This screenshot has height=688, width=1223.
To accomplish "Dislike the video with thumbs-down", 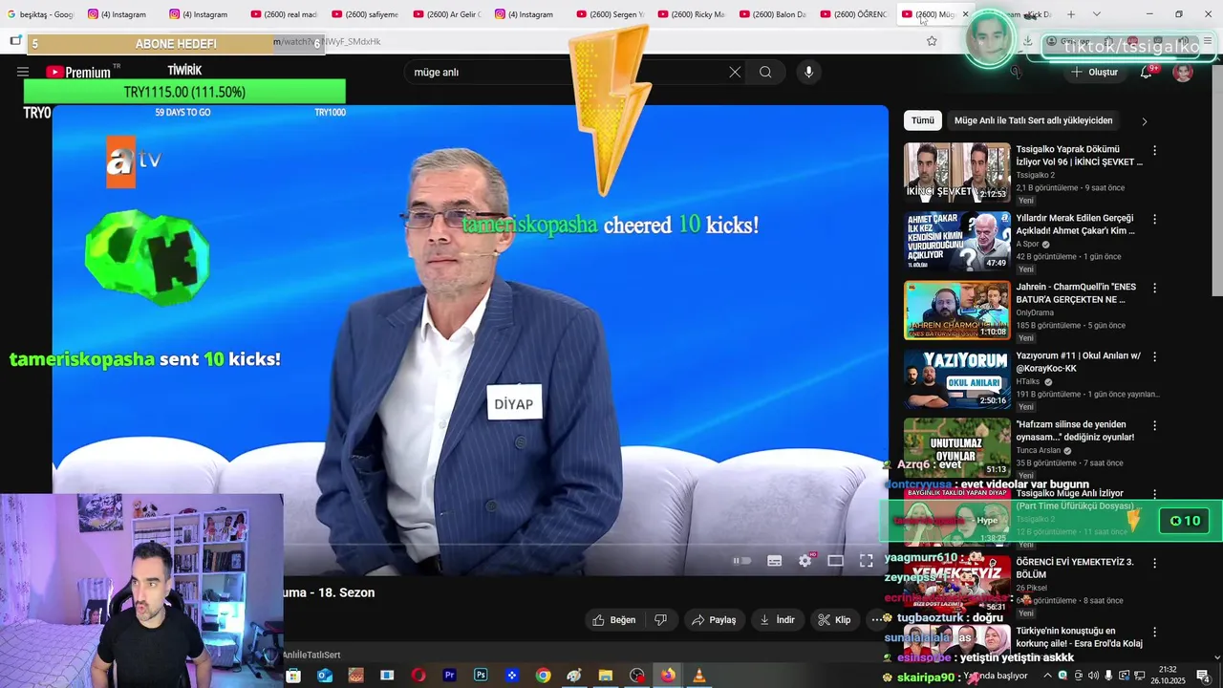I will click(x=660, y=620).
